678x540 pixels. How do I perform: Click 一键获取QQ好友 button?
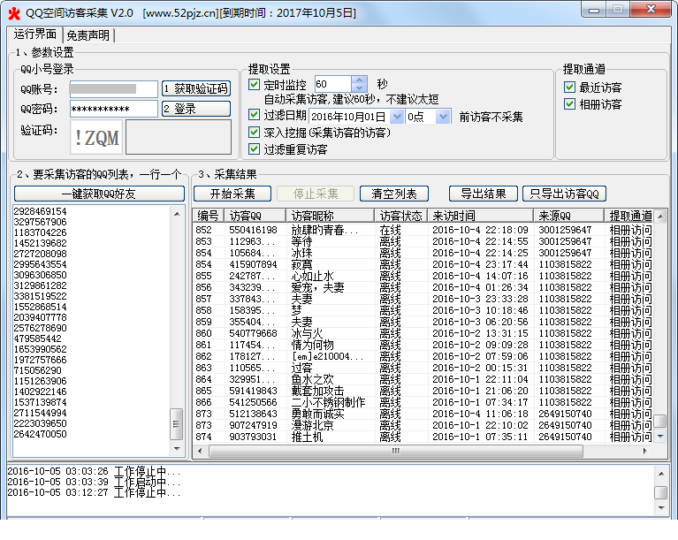pos(99,194)
